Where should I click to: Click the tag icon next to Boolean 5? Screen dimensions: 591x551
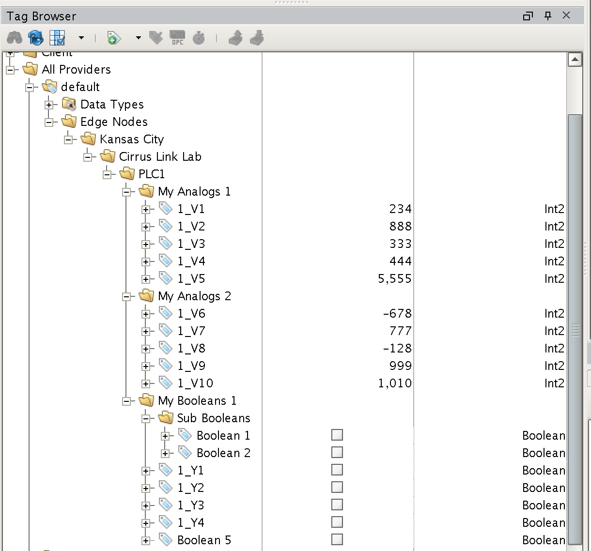tap(166, 540)
